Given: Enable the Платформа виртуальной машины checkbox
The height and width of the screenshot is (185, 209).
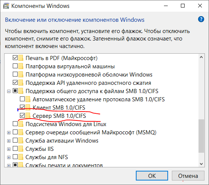Looking at the screenshot, I should pos(15,66).
